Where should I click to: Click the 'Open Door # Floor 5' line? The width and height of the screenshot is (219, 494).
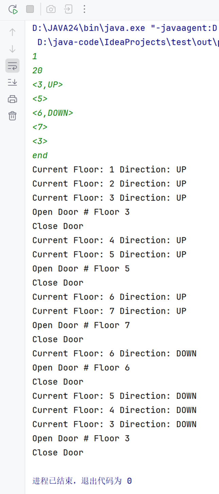click(x=81, y=269)
